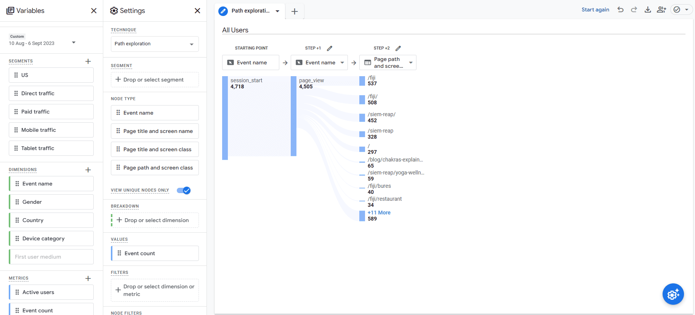Click the redo arrow icon

634,10
